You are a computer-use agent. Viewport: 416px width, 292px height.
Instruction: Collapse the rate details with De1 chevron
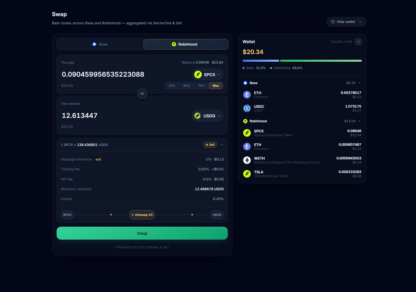coord(222,145)
